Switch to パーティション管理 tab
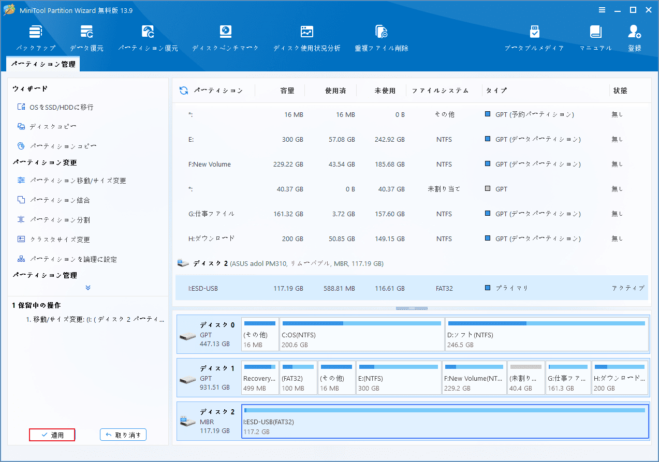Image resolution: width=659 pixels, height=462 pixels. point(43,64)
